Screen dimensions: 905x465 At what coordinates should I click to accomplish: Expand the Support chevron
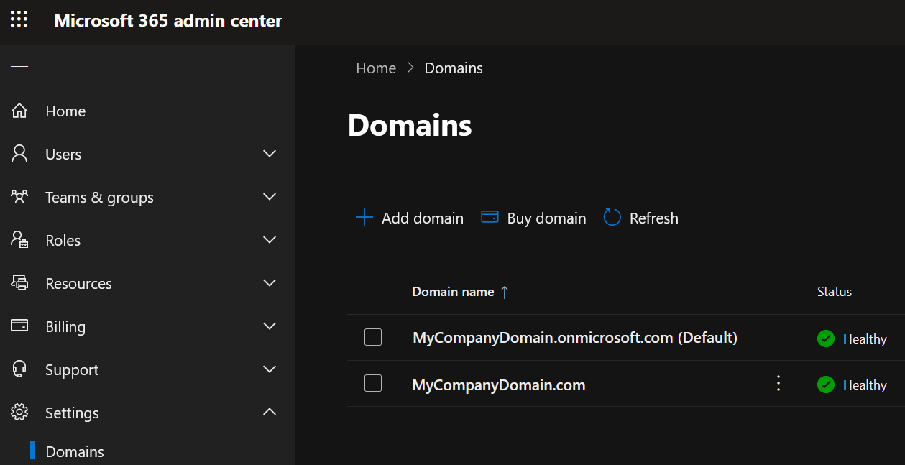[270, 369]
